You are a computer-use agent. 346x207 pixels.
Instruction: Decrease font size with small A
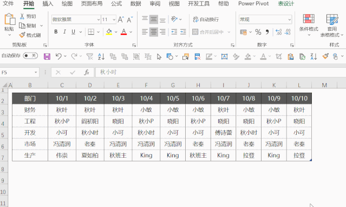point(130,20)
